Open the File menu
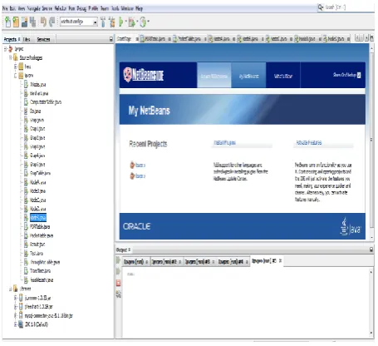The height and width of the screenshot is (346, 378). click(5, 8)
